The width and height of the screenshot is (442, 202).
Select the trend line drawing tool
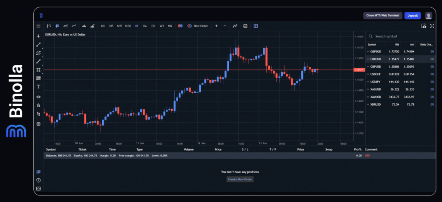point(38,44)
